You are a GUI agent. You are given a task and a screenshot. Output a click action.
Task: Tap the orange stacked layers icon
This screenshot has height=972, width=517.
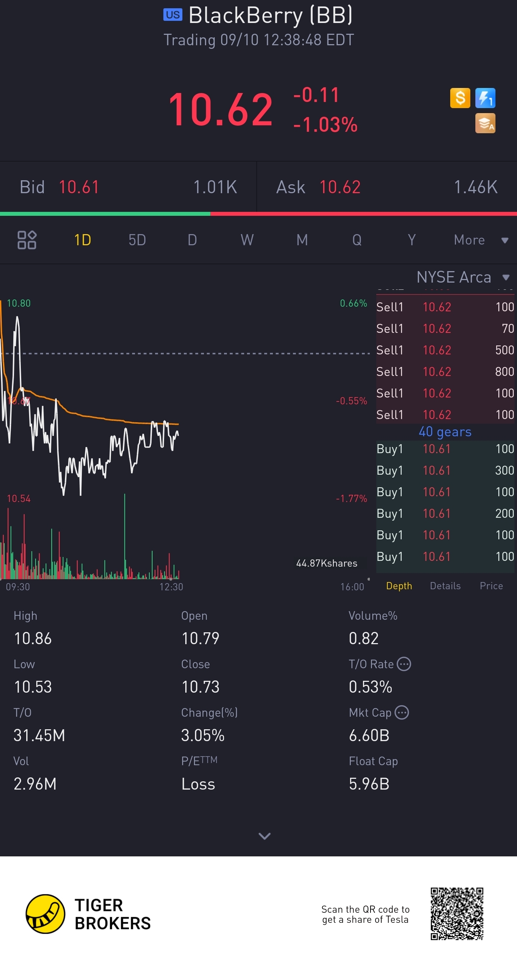pyautogui.click(x=485, y=123)
